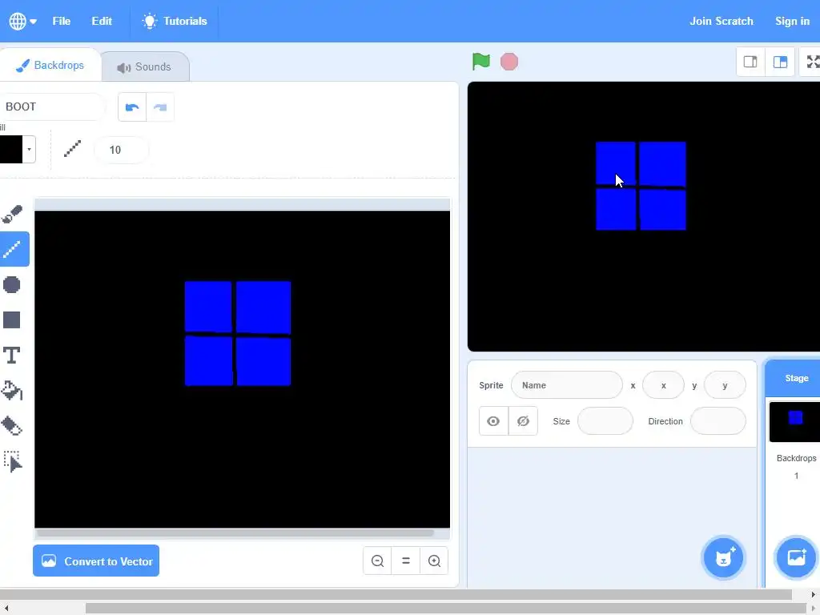820x615 pixels.
Task: Click Join Scratch link
Action: [722, 21]
